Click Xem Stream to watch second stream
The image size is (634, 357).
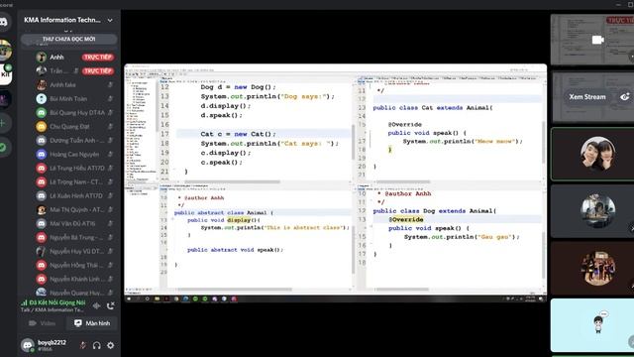tap(587, 97)
